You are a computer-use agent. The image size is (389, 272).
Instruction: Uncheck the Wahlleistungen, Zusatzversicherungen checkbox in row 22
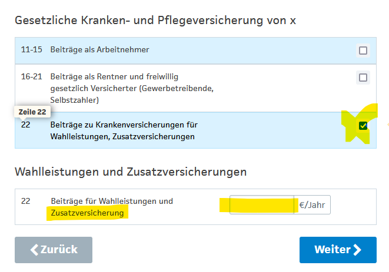(363, 126)
